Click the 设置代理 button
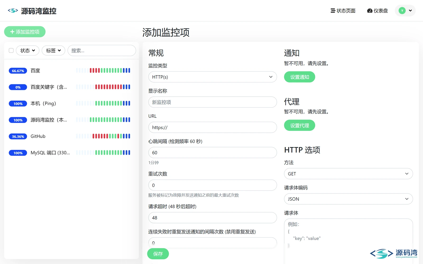This screenshot has width=423, height=264. coord(300,125)
